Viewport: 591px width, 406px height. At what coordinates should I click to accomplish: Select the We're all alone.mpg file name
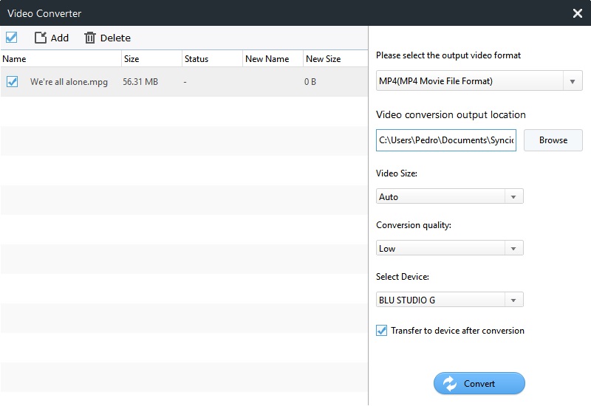click(69, 82)
